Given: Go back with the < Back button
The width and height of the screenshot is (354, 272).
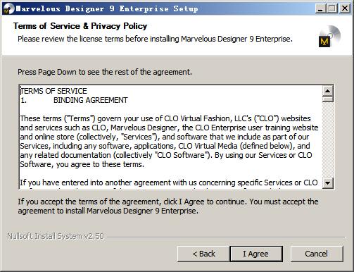Looking at the screenshot, I should click(203, 254).
